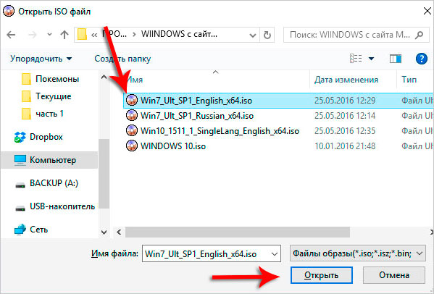Toggle the preview pane icon
Viewport: 434px width, 294px height.
tap(396, 59)
